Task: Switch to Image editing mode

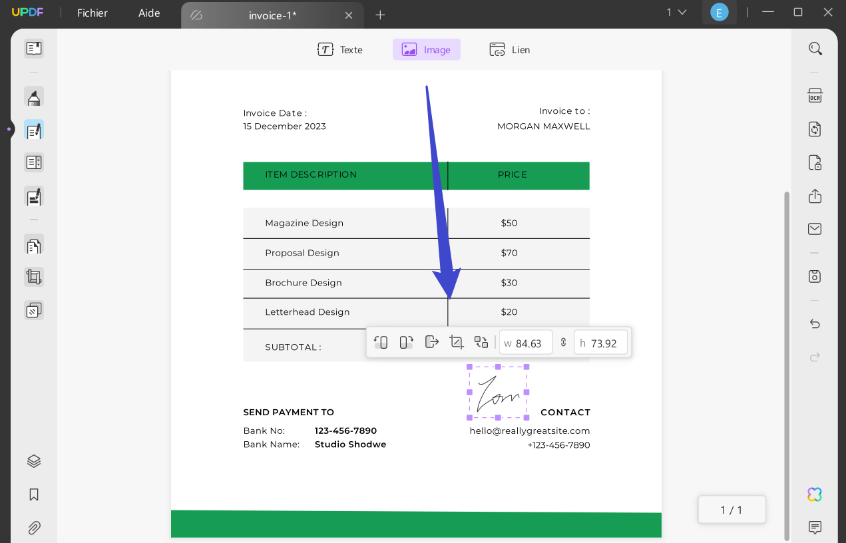Action: [427, 50]
